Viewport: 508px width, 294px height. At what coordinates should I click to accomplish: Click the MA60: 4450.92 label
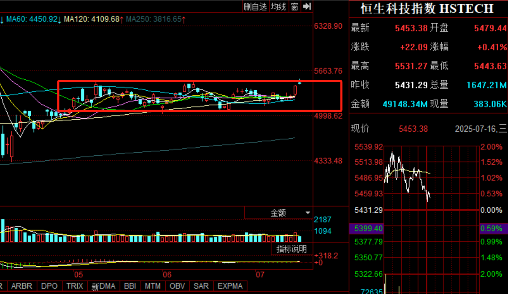34,19
